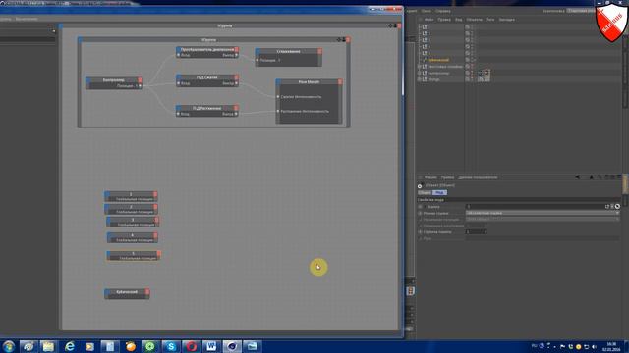Toggle visibility dots for object 5
Viewport: 629px width, 353px height.
pos(472,53)
